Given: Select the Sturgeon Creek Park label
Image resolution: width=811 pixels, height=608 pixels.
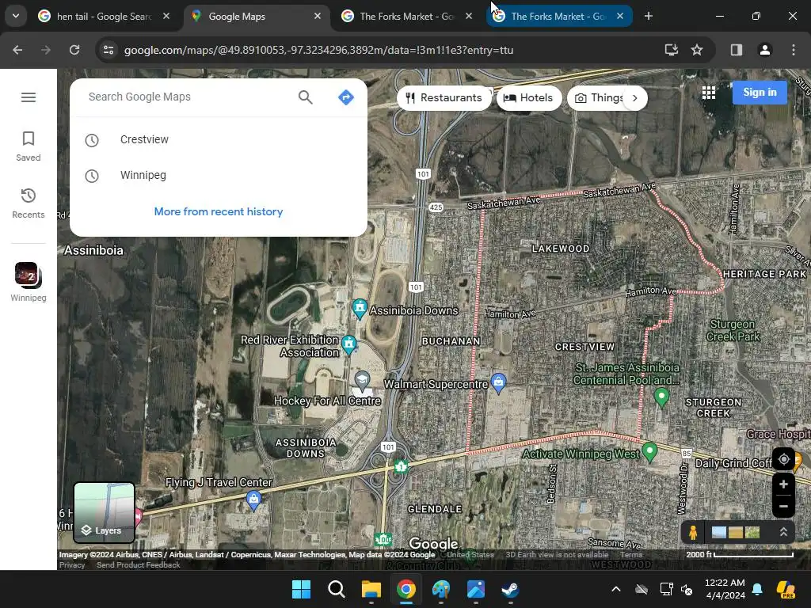Looking at the screenshot, I should 733,330.
